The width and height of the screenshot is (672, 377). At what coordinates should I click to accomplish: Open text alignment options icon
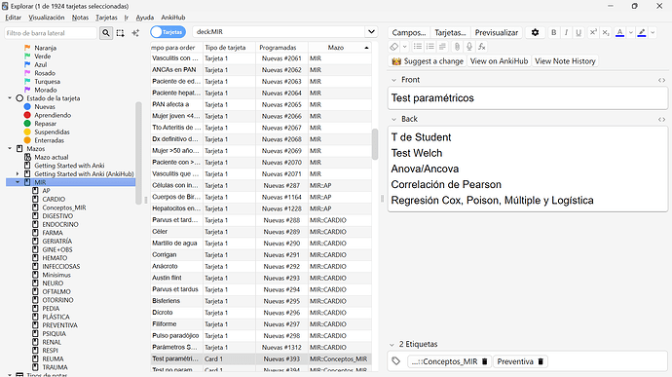click(442, 47)
